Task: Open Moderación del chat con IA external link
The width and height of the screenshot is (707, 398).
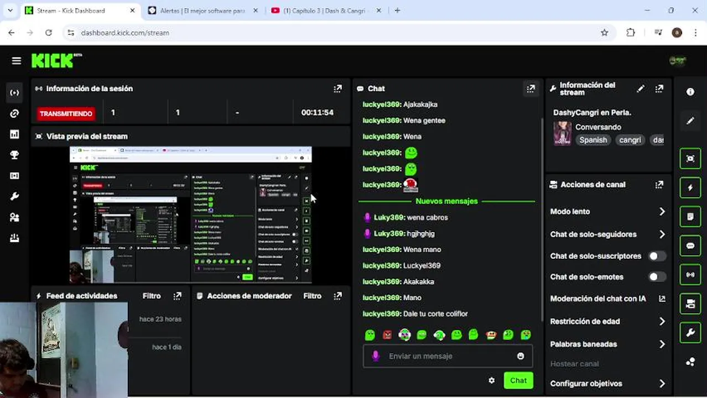Action: [662, 298]
